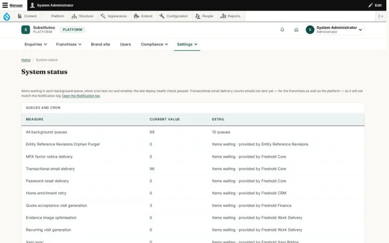Open Configuration in admin toolbar
389x243 pixels.
tap(174, 16)
